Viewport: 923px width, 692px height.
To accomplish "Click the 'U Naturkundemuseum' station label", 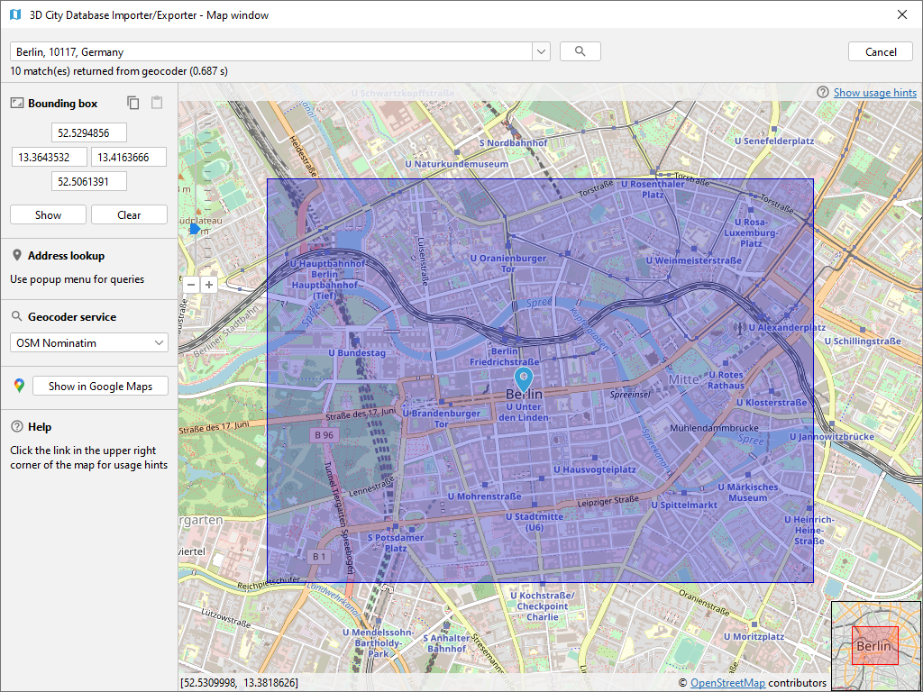I will tap(456, 164).
